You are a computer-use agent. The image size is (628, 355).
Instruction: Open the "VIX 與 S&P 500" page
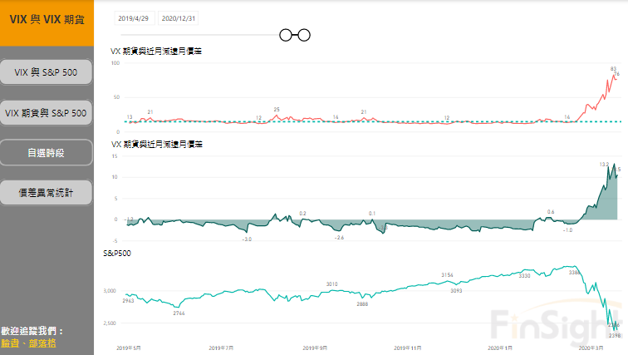47,72
